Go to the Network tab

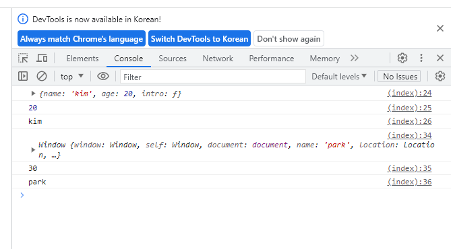coord(218,59)
